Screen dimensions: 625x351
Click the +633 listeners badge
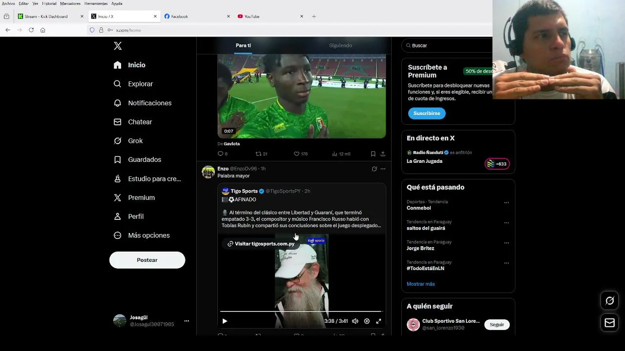(497, 164)
